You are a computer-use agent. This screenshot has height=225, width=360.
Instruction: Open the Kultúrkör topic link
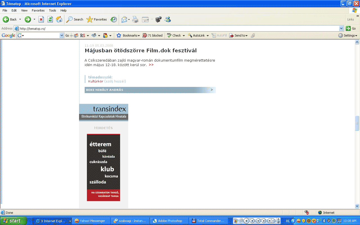point(96,81)
